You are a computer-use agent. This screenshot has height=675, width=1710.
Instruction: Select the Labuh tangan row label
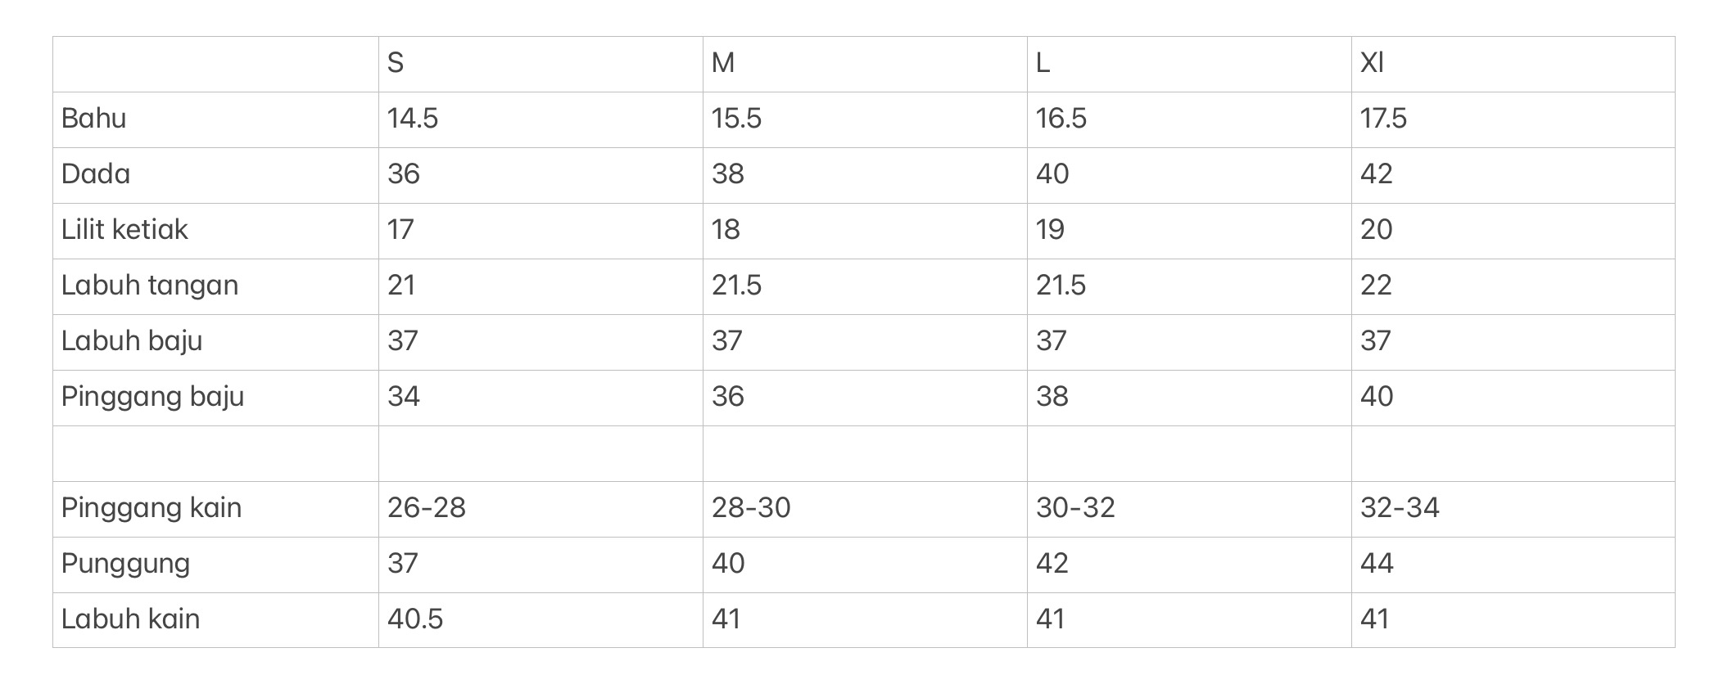click(x=150, y=286)
